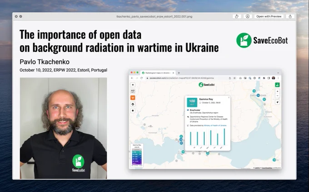Close the Radiological maps in Ukraine tab
The height and width of the screenshot is (192, 309).
click(x=173, y=73)
